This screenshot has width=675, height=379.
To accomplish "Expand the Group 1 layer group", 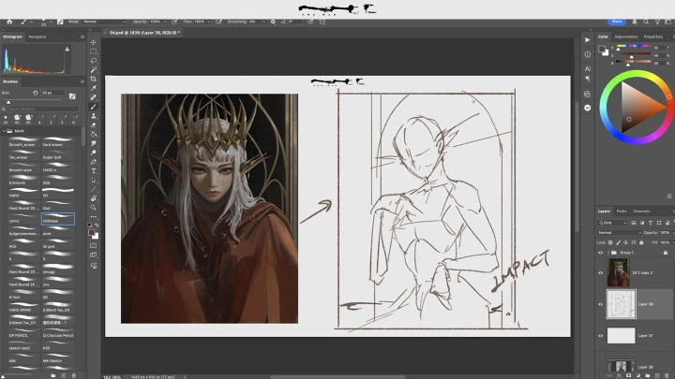I will tap(607, 253).
